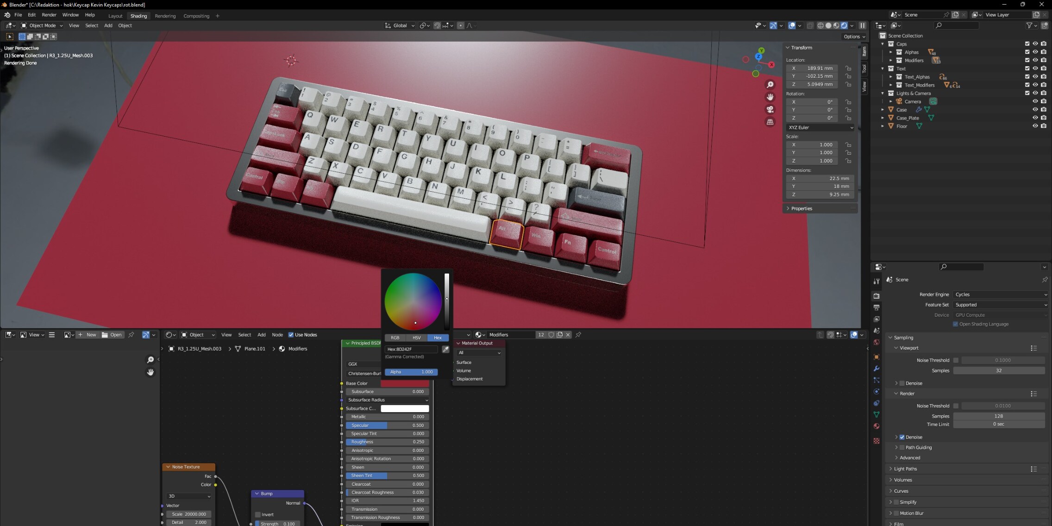Click the Base Color red swatch
Image resolution: width=1052 pixels, height=526 pixels.
[x=405, y=383]
